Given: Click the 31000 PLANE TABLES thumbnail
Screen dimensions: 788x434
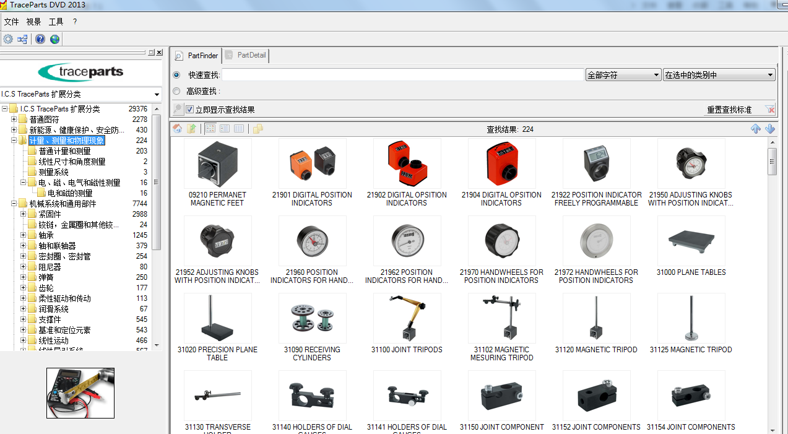Looking at the screenshot, I should point(691,241).
